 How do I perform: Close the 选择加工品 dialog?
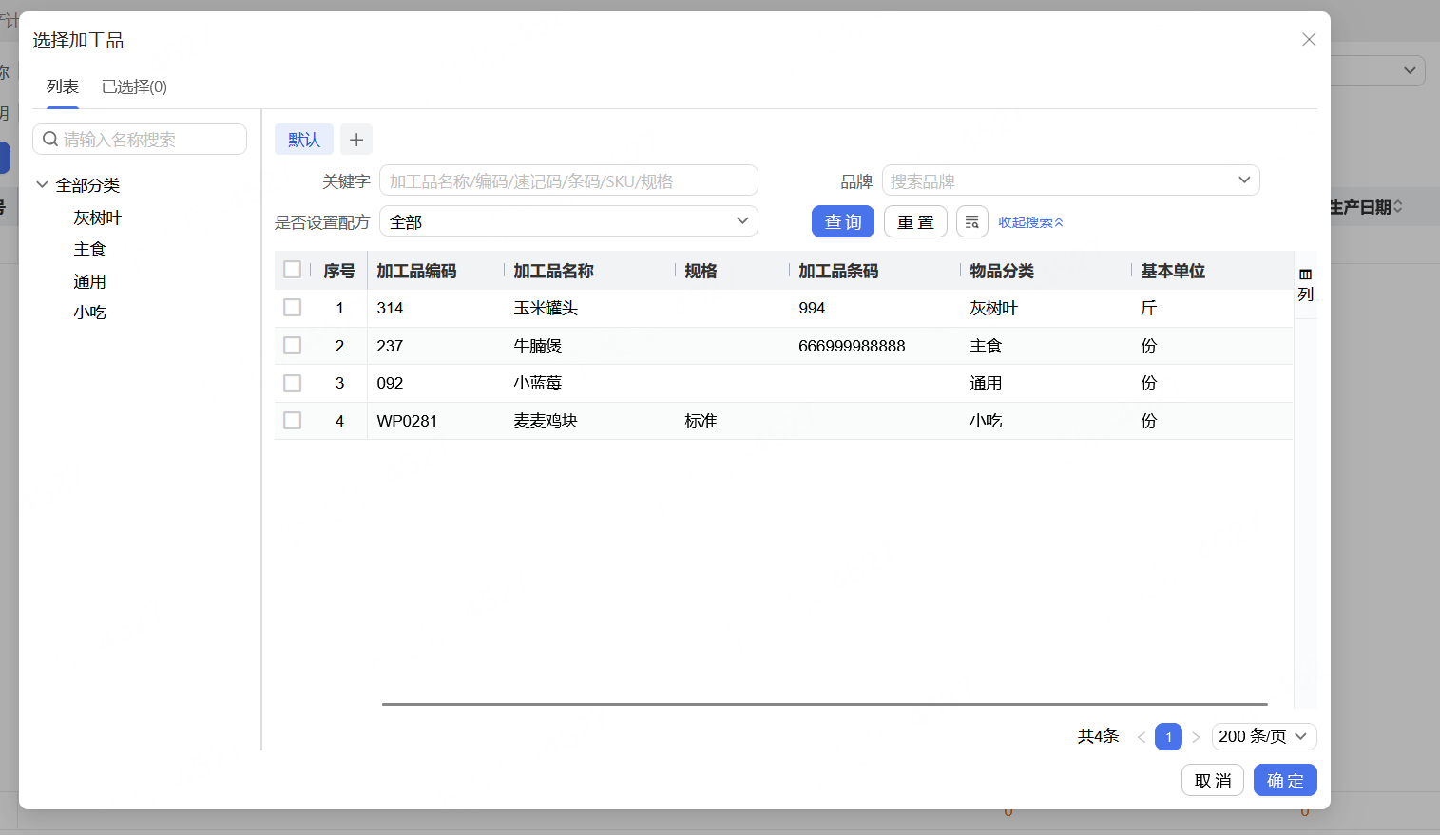1308,40
